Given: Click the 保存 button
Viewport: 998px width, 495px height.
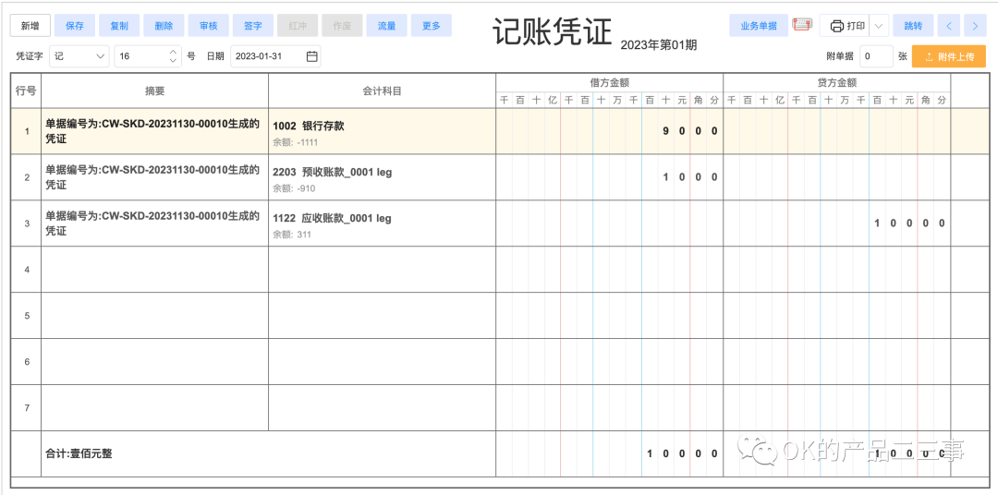Looking at the screenshot, I should (x=75, y=26).
